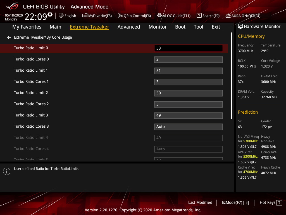Edit Turbo Ratio Limit 2 value 50
Image resolution: width=286 pixels, height=215 pixels.
[189, 93]
